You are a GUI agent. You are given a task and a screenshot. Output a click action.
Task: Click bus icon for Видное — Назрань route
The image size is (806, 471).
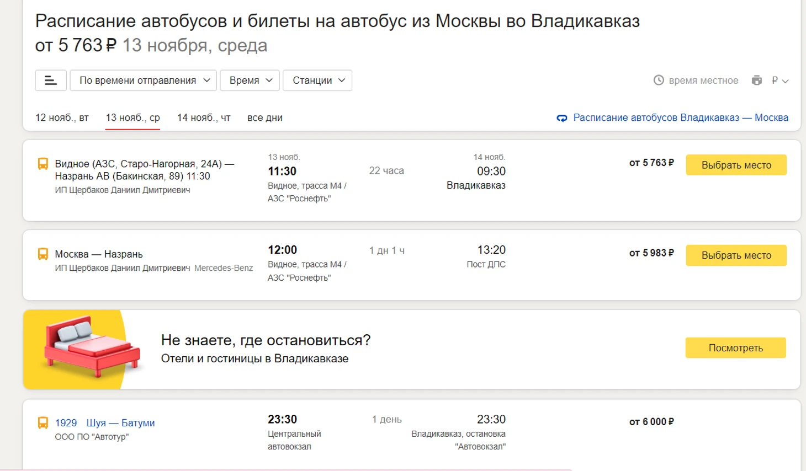coord(43,164)
